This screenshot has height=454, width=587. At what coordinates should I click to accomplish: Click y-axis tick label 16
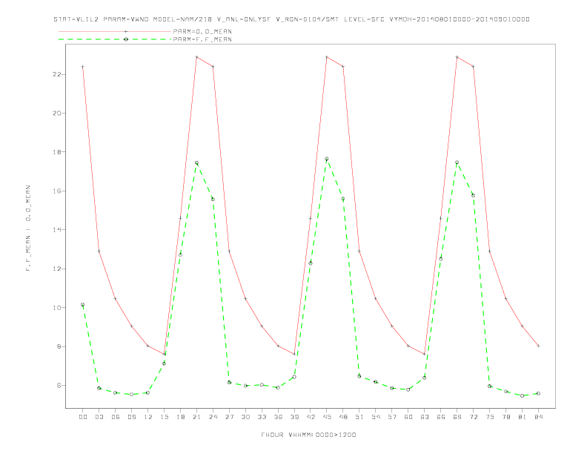coord(57,191)
